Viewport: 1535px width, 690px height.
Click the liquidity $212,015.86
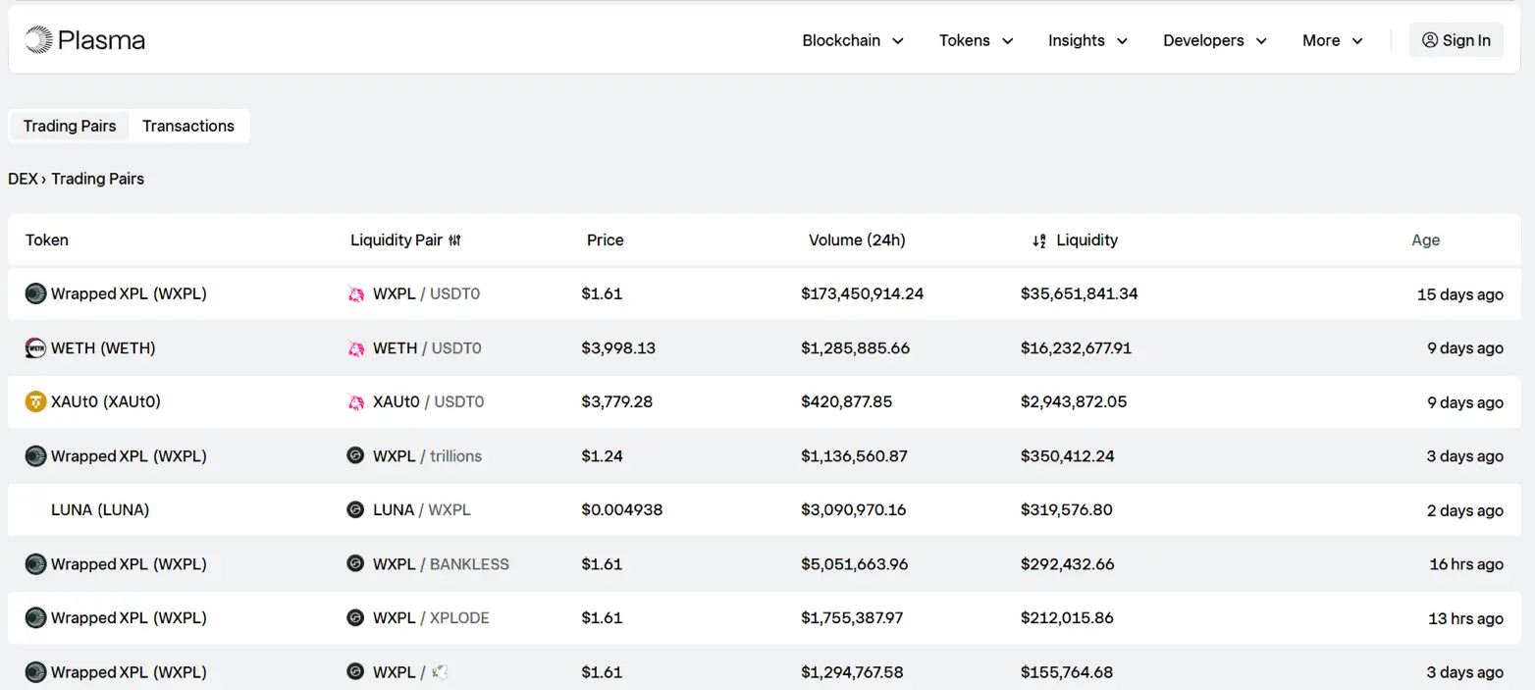click(x=1067, y=617)
